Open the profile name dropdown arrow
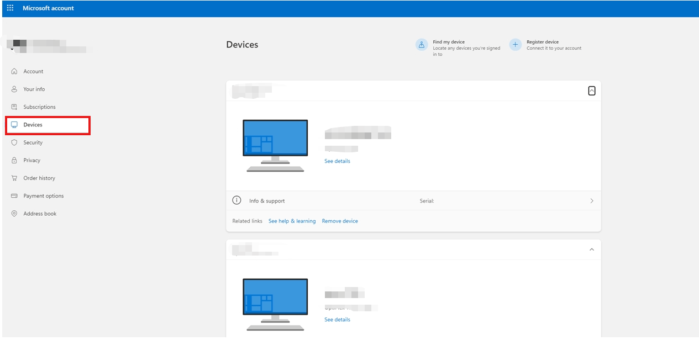699x340 pixels. 11,49
